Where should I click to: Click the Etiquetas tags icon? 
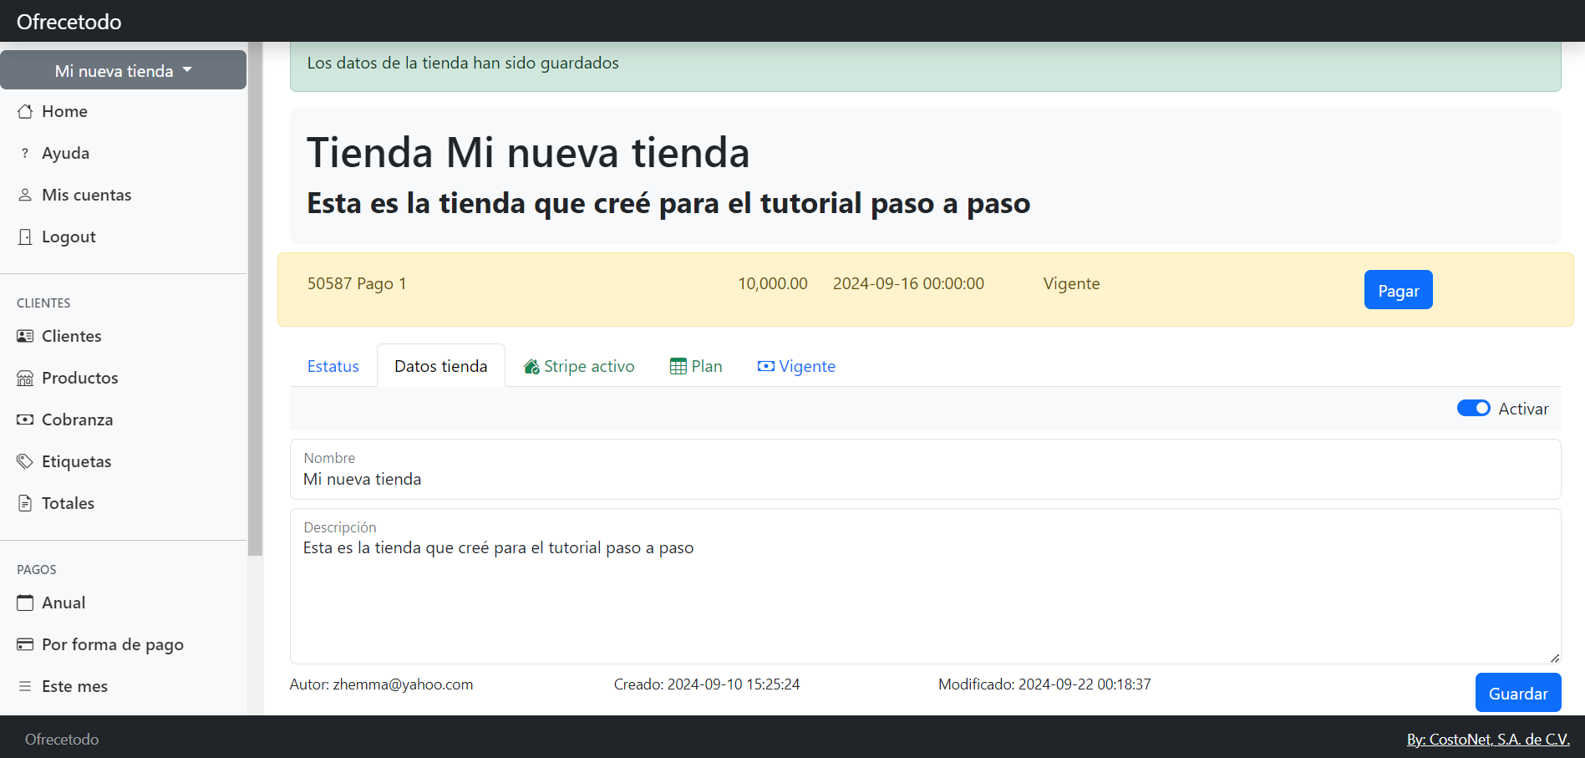(25, 461)
